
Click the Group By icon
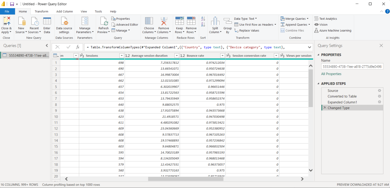point(227,25)
